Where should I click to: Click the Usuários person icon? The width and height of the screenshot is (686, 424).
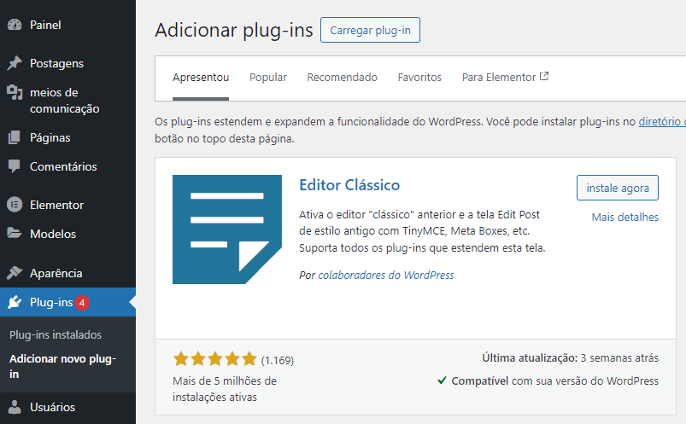[15, 407]
